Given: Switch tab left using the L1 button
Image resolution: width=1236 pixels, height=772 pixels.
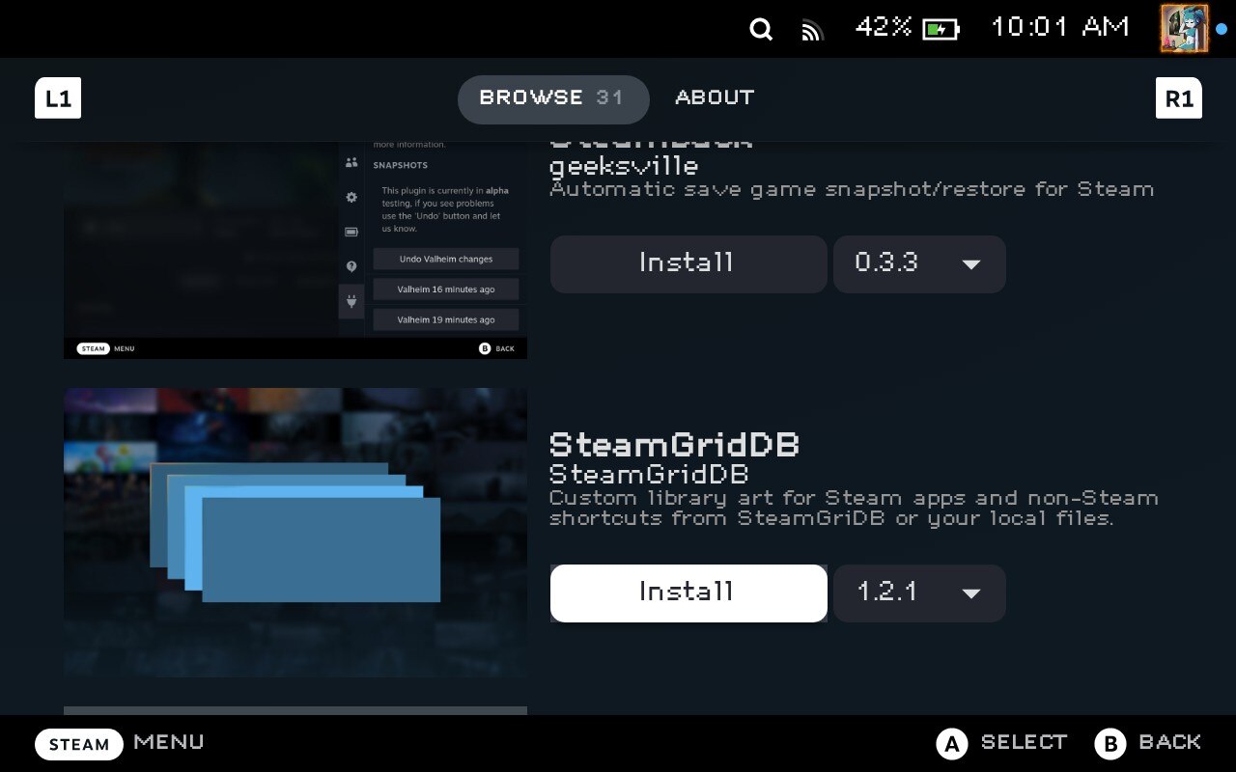Looking at the screenshot, I should (58, 98).
